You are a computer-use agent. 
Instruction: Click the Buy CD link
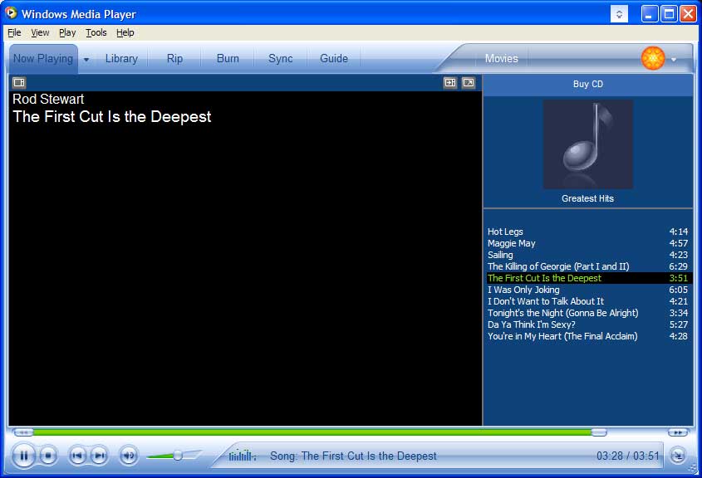tap(588, 84)
